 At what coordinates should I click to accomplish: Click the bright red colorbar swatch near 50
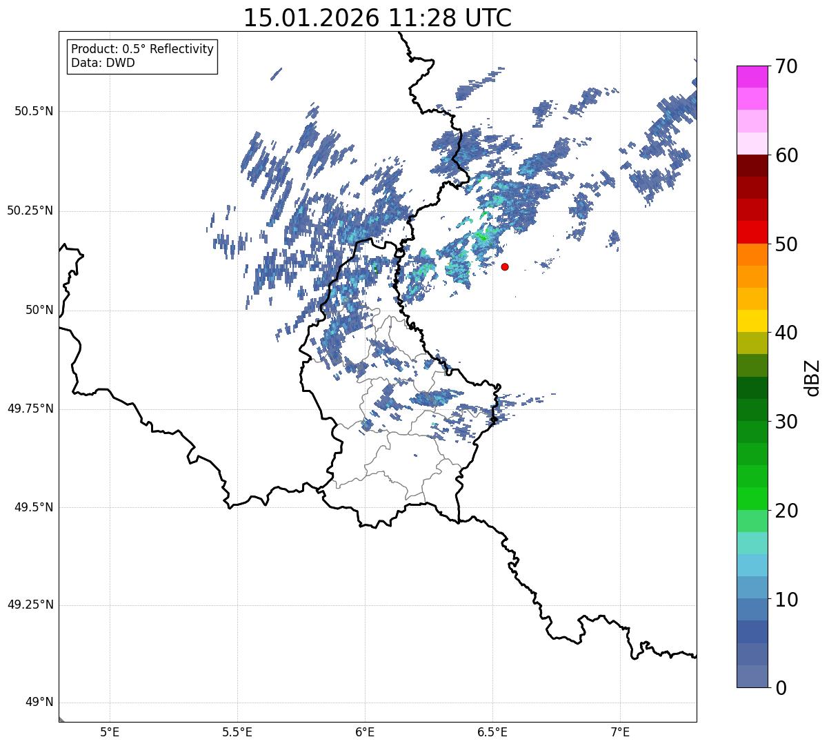752,233
